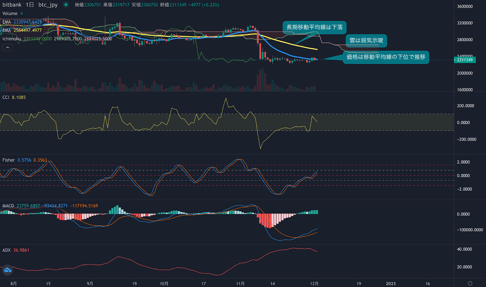Click the 2023 label on time axis
Viewport: 486px width, 287px height.
click(x=391, y=284)
